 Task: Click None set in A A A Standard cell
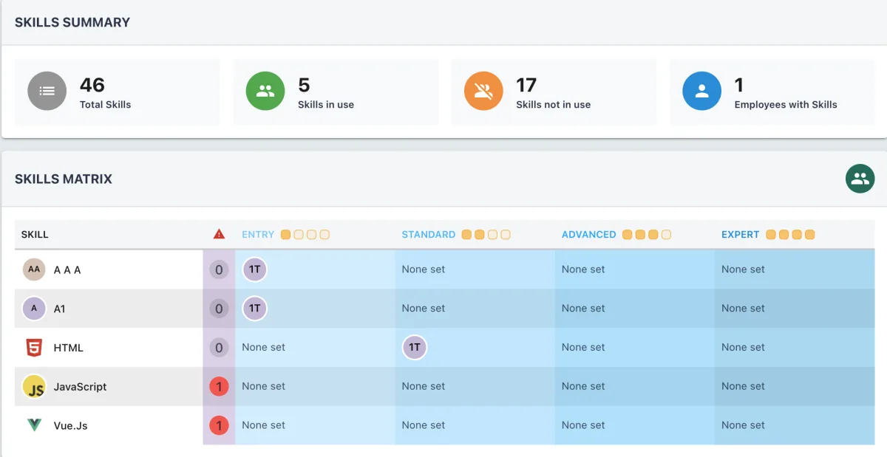pyautogui.click(x=424, y=269)
